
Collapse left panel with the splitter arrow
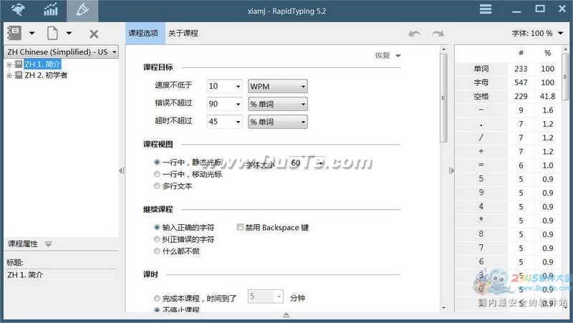122,170
